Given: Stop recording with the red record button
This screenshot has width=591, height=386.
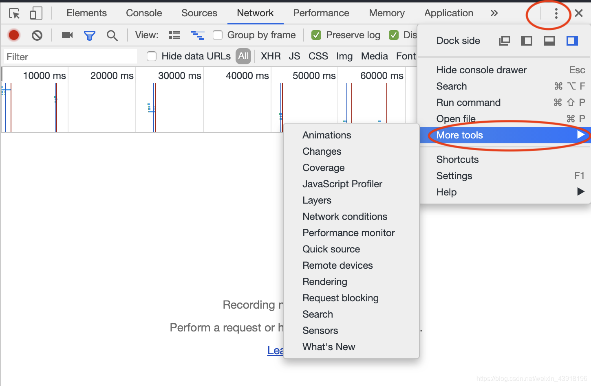Looking at the screenshot, I should pos(14,35).
